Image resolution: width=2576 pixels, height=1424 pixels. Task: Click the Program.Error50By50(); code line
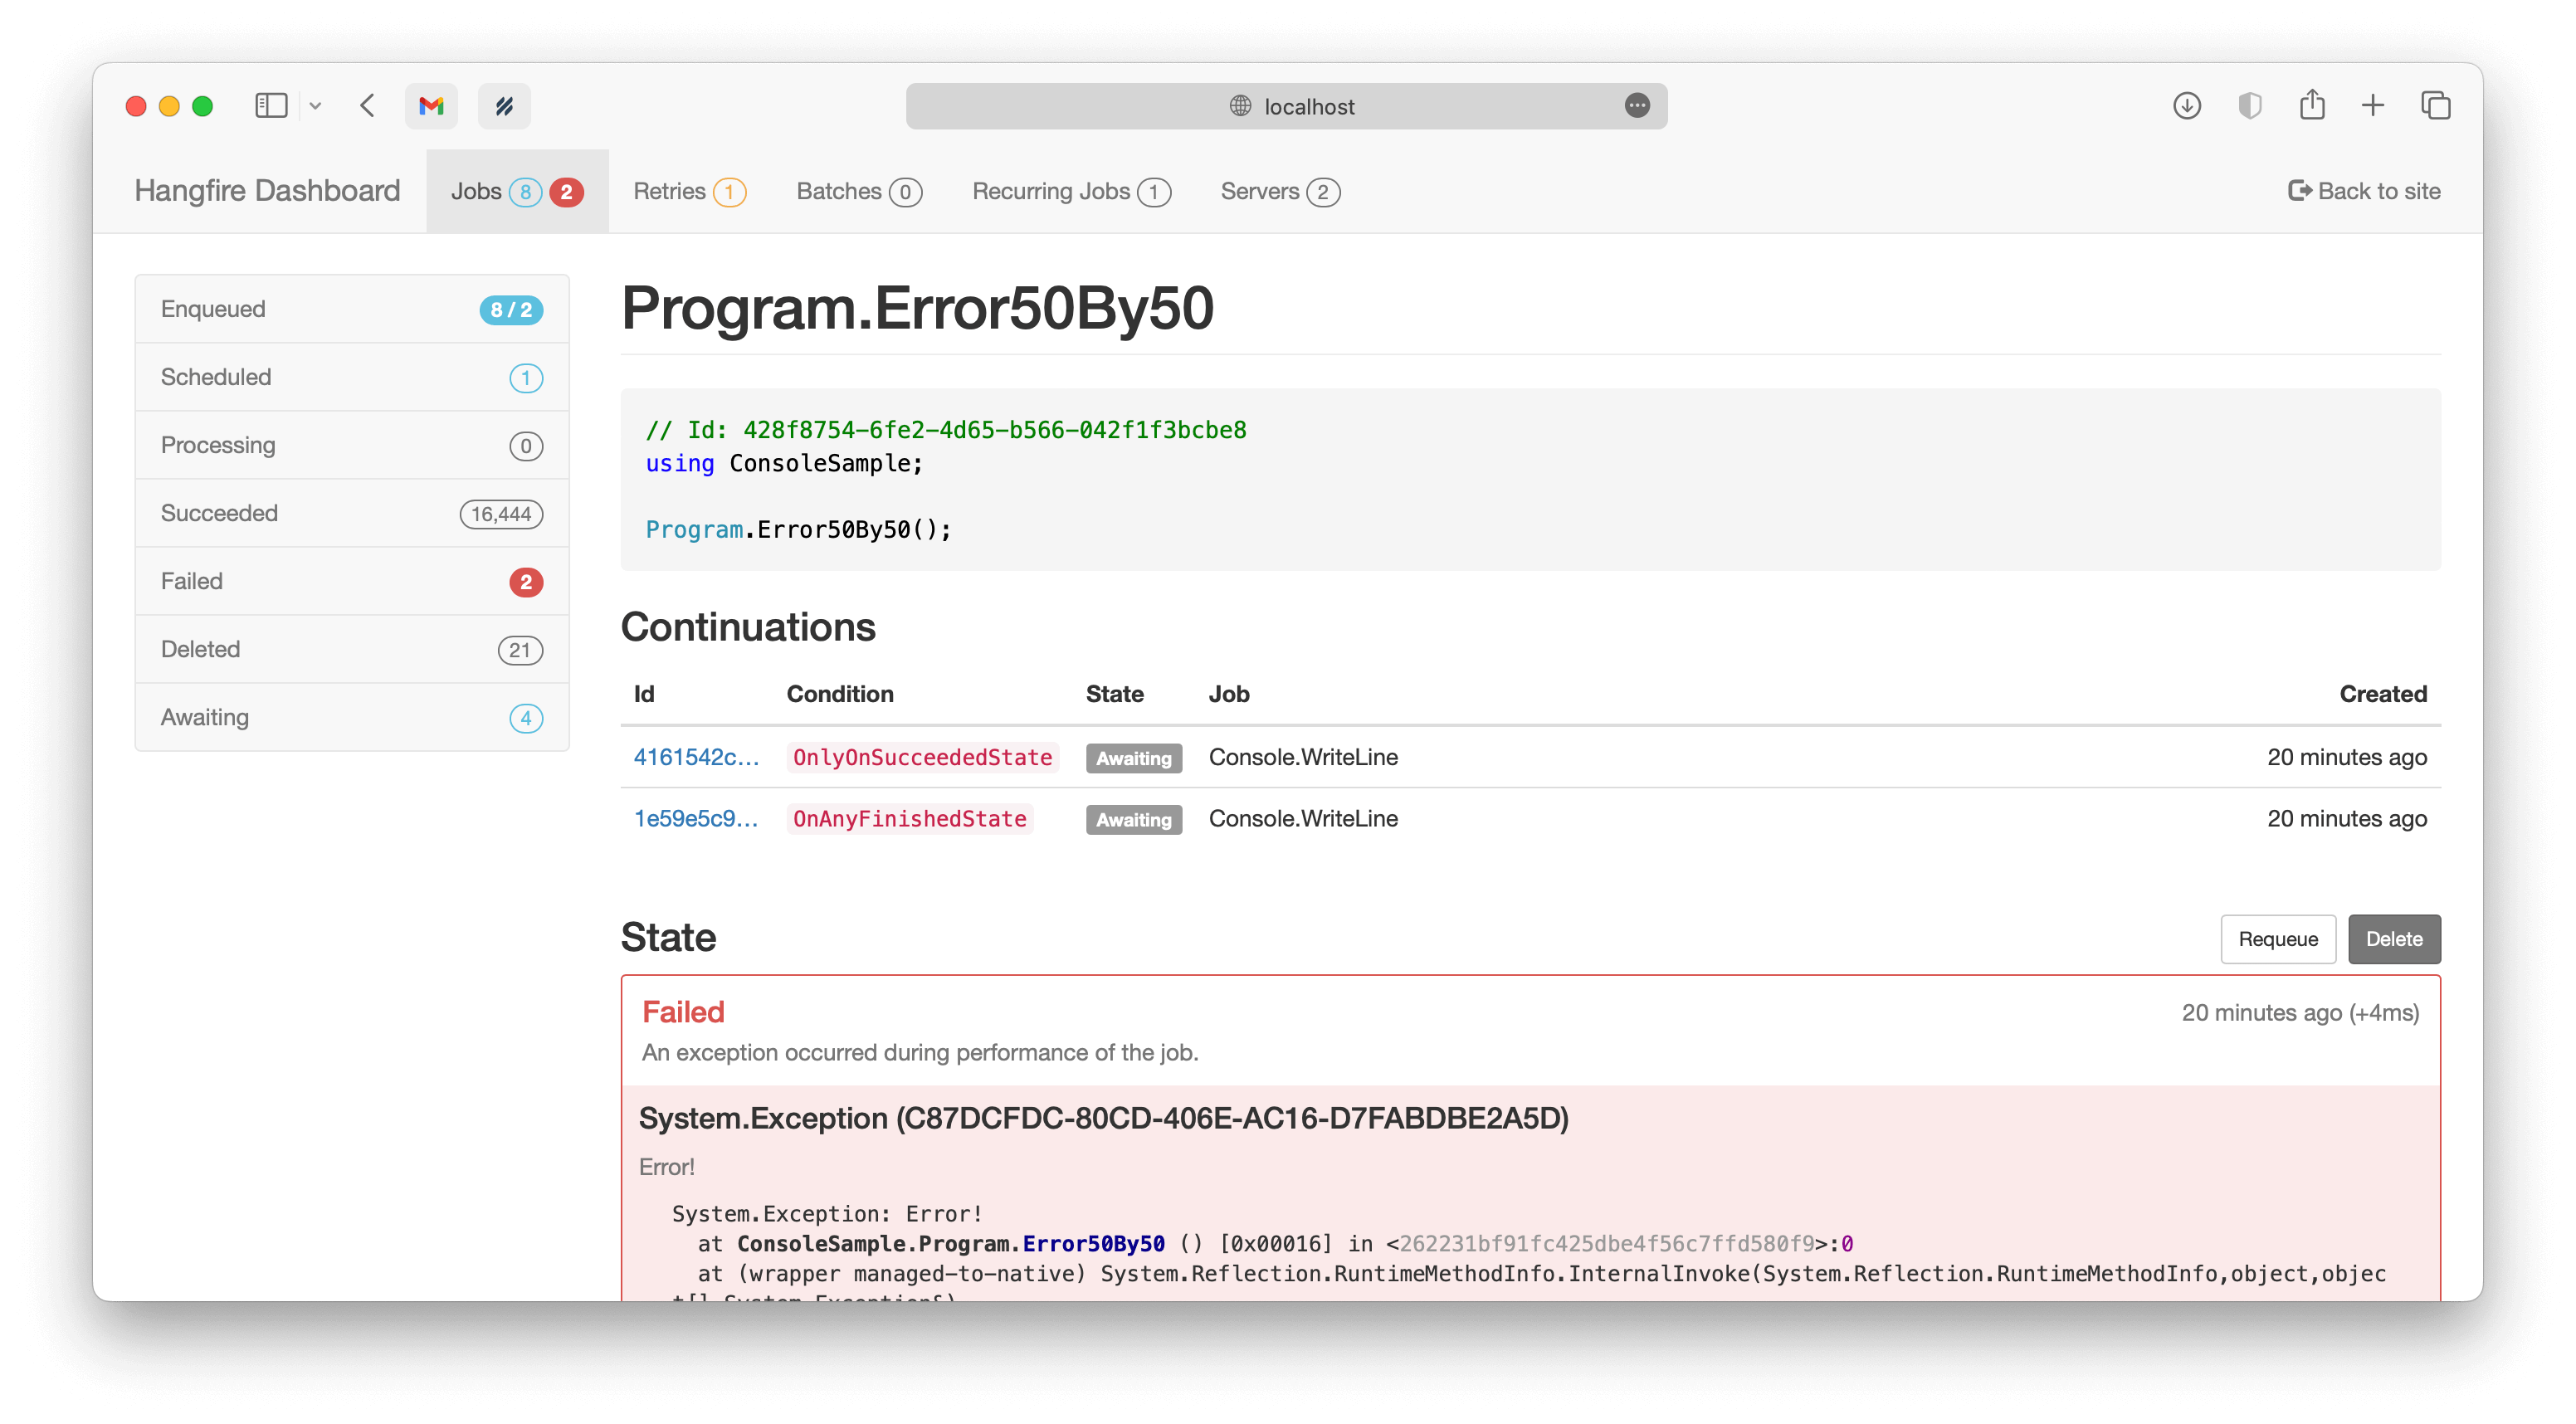tap(798, 529)
